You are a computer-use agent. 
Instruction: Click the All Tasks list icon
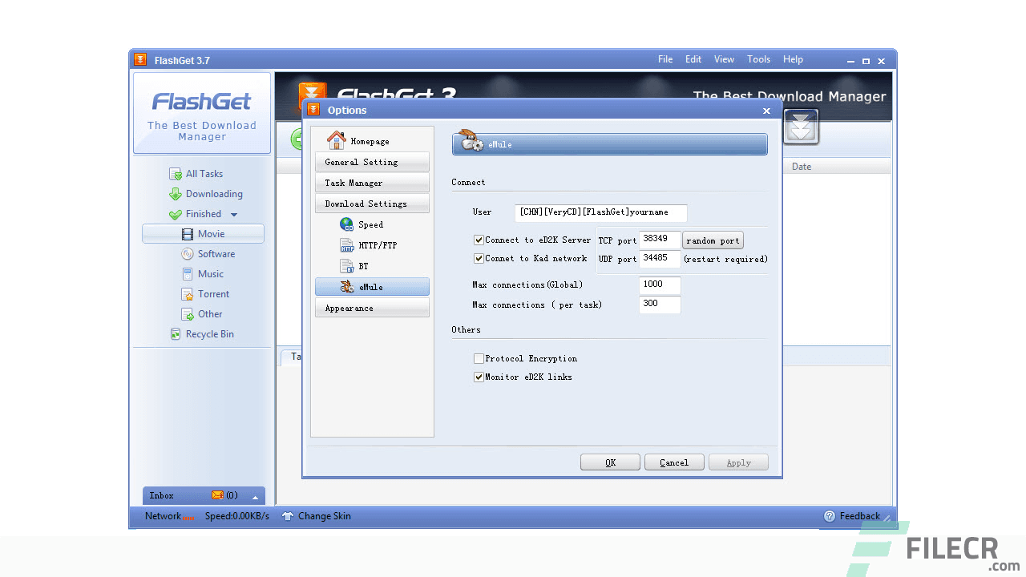point(176,174)
